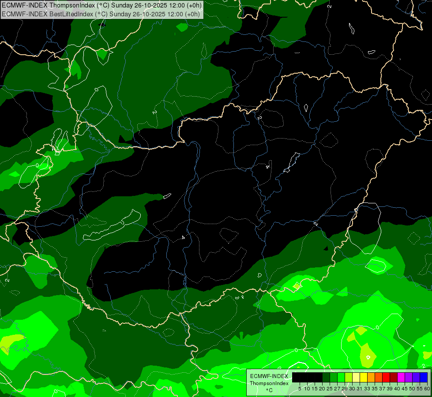Click the pale yellow 30–31 legend swatch

(356, 377)
